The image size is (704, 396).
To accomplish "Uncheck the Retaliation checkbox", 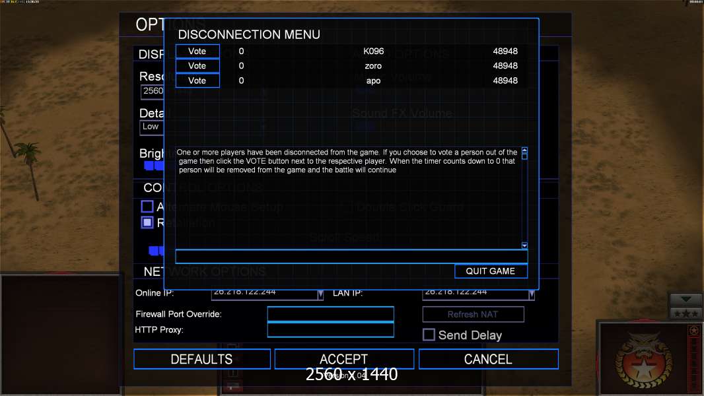I will (147, 222).
